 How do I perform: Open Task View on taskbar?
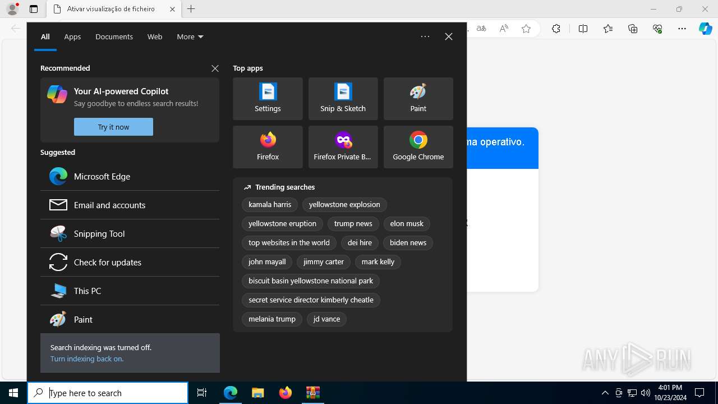point(202,393)
